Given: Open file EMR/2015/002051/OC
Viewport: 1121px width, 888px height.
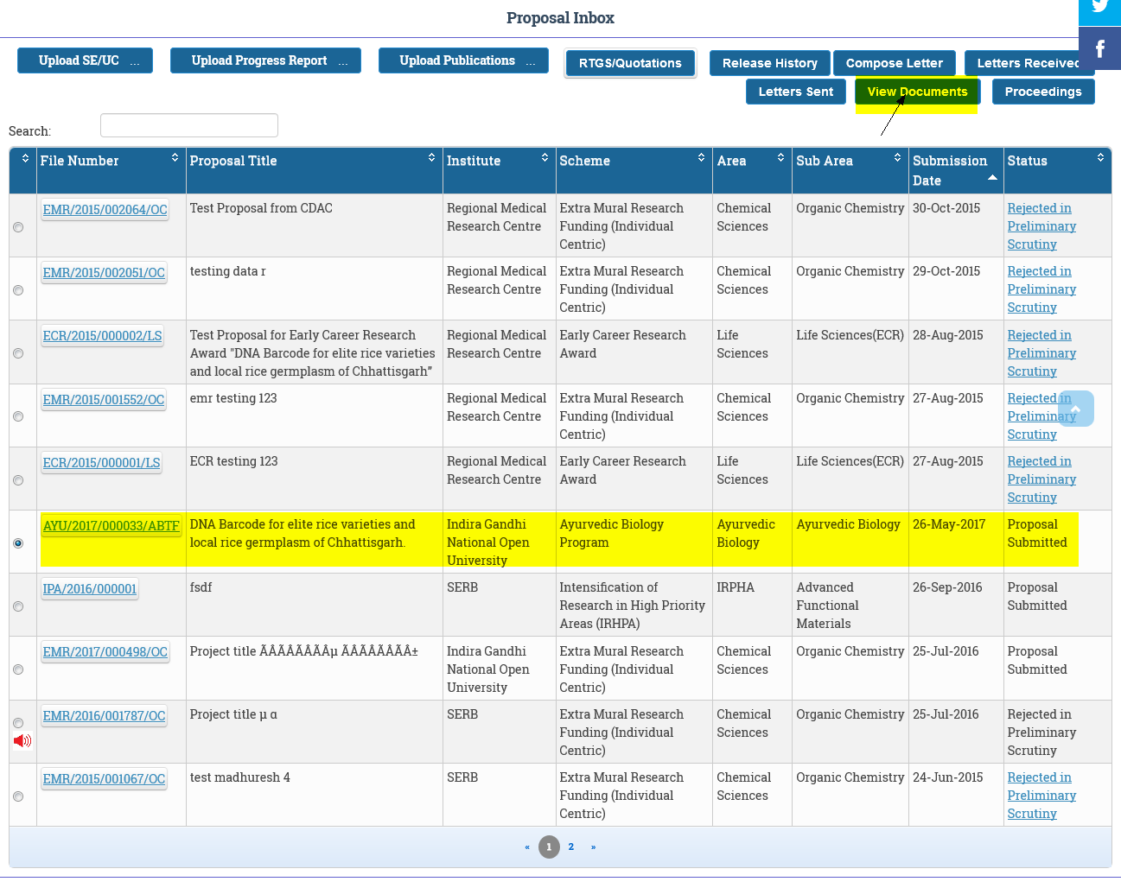Looking at the screenshot, I should pos(104,273).
